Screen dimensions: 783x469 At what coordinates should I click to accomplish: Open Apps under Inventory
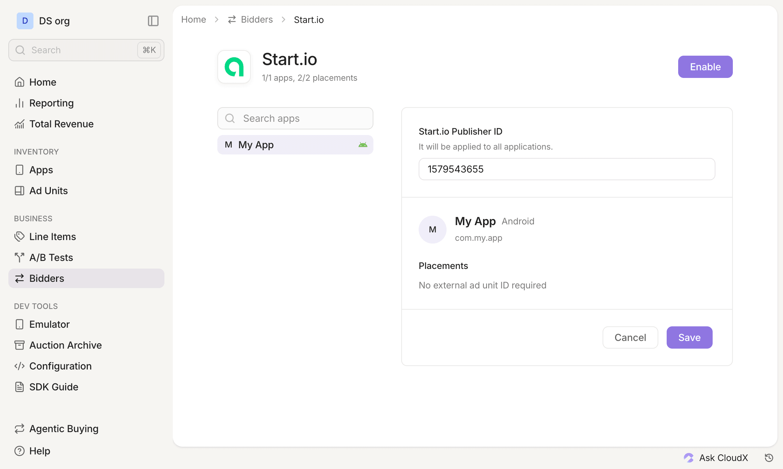[86, 170]
